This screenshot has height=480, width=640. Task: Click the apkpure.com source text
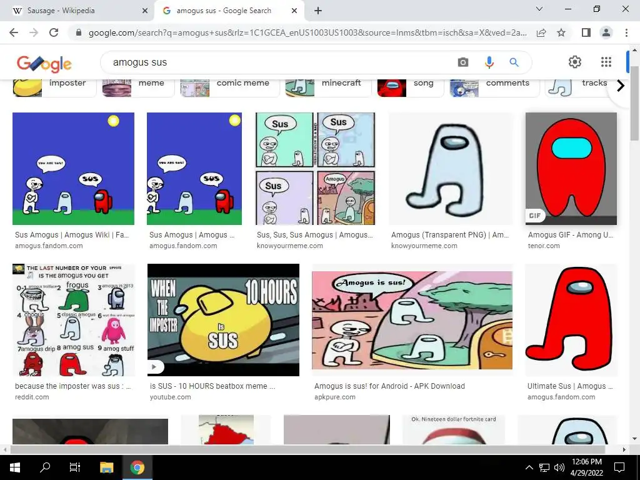click(335, 397)
